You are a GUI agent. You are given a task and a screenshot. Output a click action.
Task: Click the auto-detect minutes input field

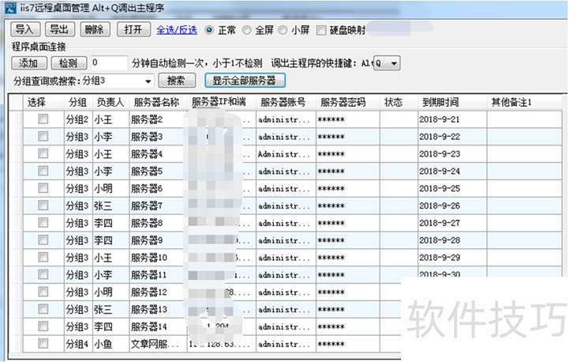tap(108, 63)
